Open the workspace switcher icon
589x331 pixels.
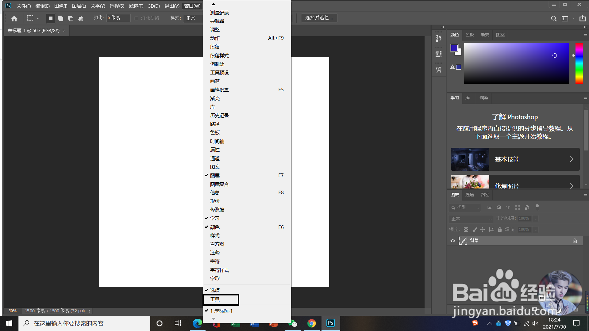click(565, 18)
